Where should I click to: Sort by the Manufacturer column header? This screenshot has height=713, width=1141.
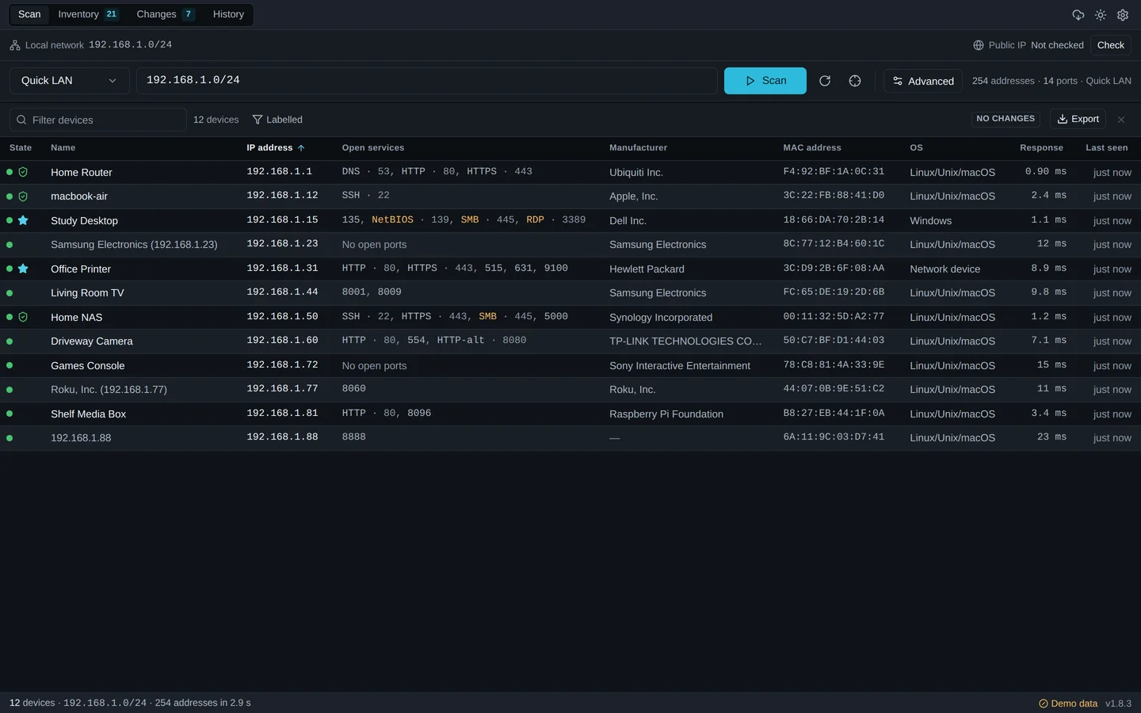click(x=639, y=148)
